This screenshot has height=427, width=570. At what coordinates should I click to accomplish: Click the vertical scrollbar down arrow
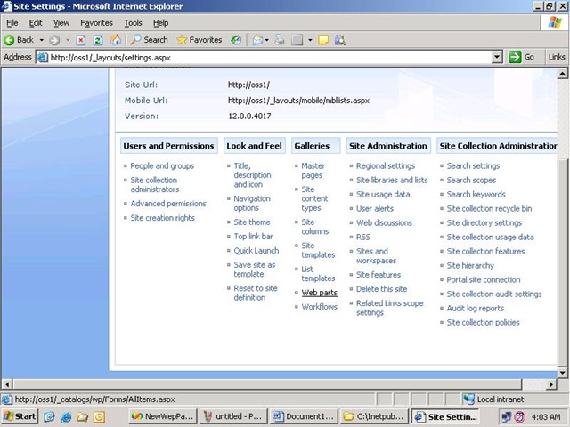click(562, 373)
